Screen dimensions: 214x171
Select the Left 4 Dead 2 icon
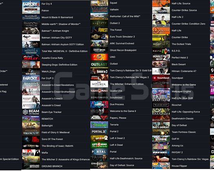point(99,138)
